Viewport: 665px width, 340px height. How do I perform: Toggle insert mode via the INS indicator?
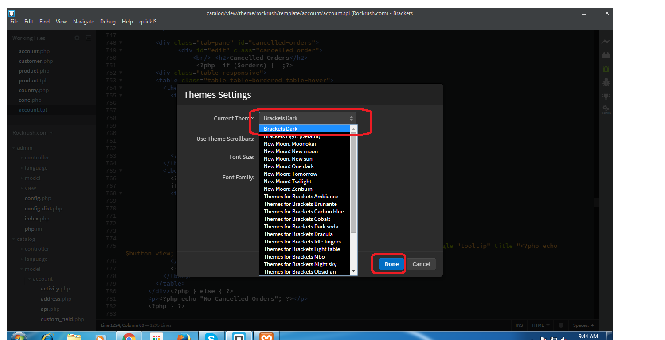coord(519,325)
